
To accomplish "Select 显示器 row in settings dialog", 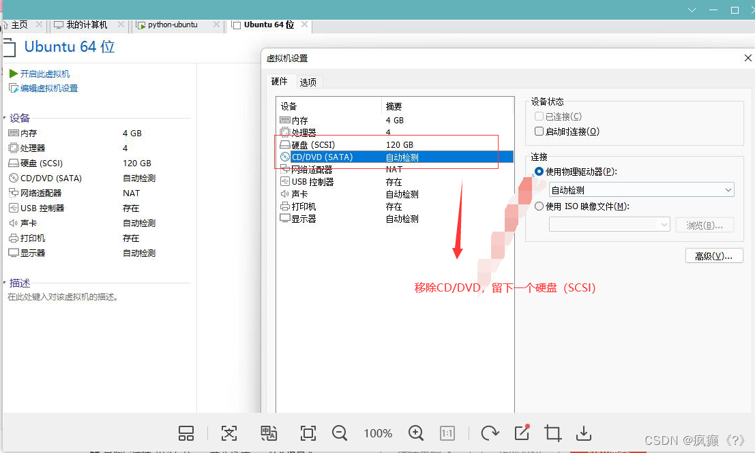I will (395, 219).
